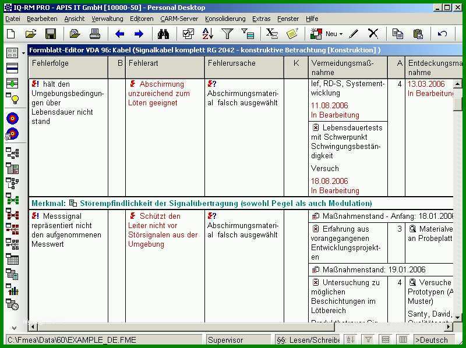
Task: Select 'Untersuchung zu möglichen Beschichtungen im Lötbereich'
Action: pos(348,299)
